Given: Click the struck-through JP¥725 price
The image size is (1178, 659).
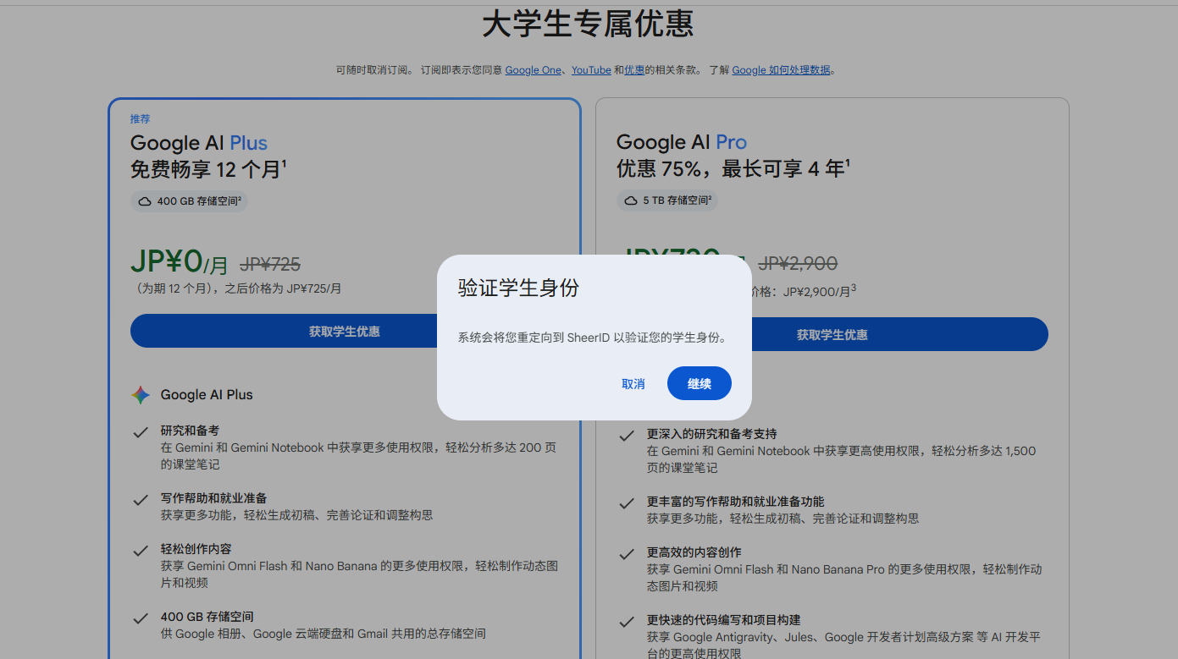Looking at the screenshot, I should click(x=270, y=264).
